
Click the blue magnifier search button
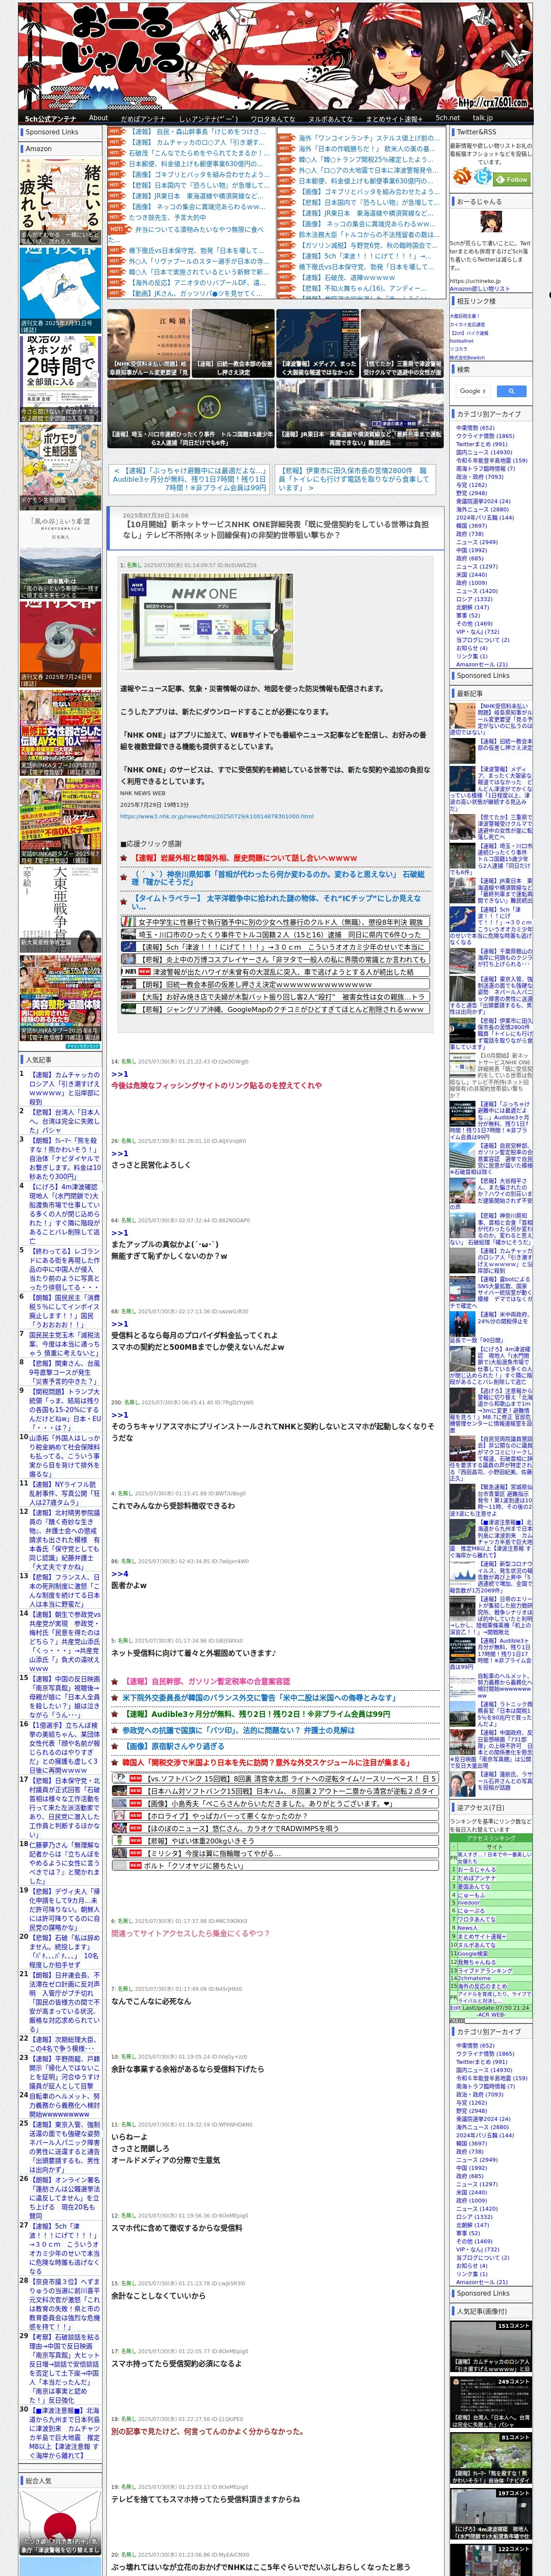coord(511,391)
